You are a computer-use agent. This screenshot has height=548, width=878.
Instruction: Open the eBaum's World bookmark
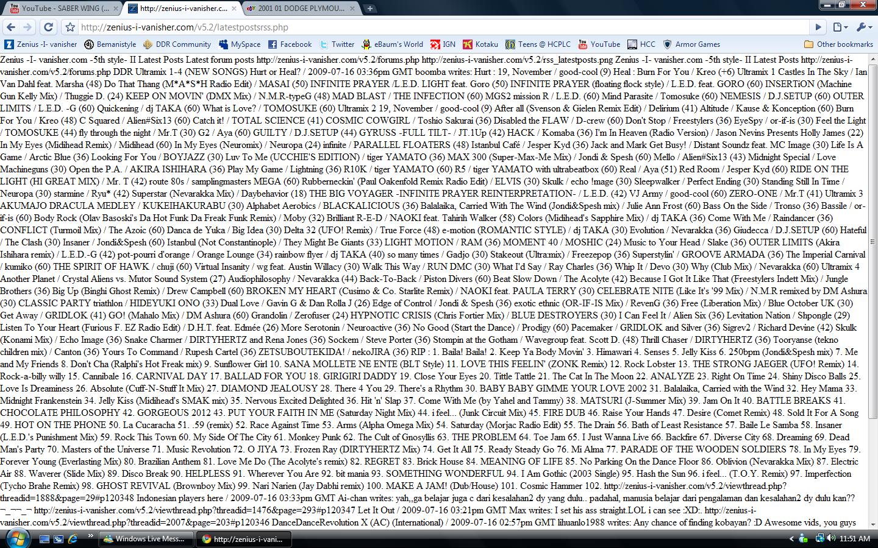(x=393, y=44)
